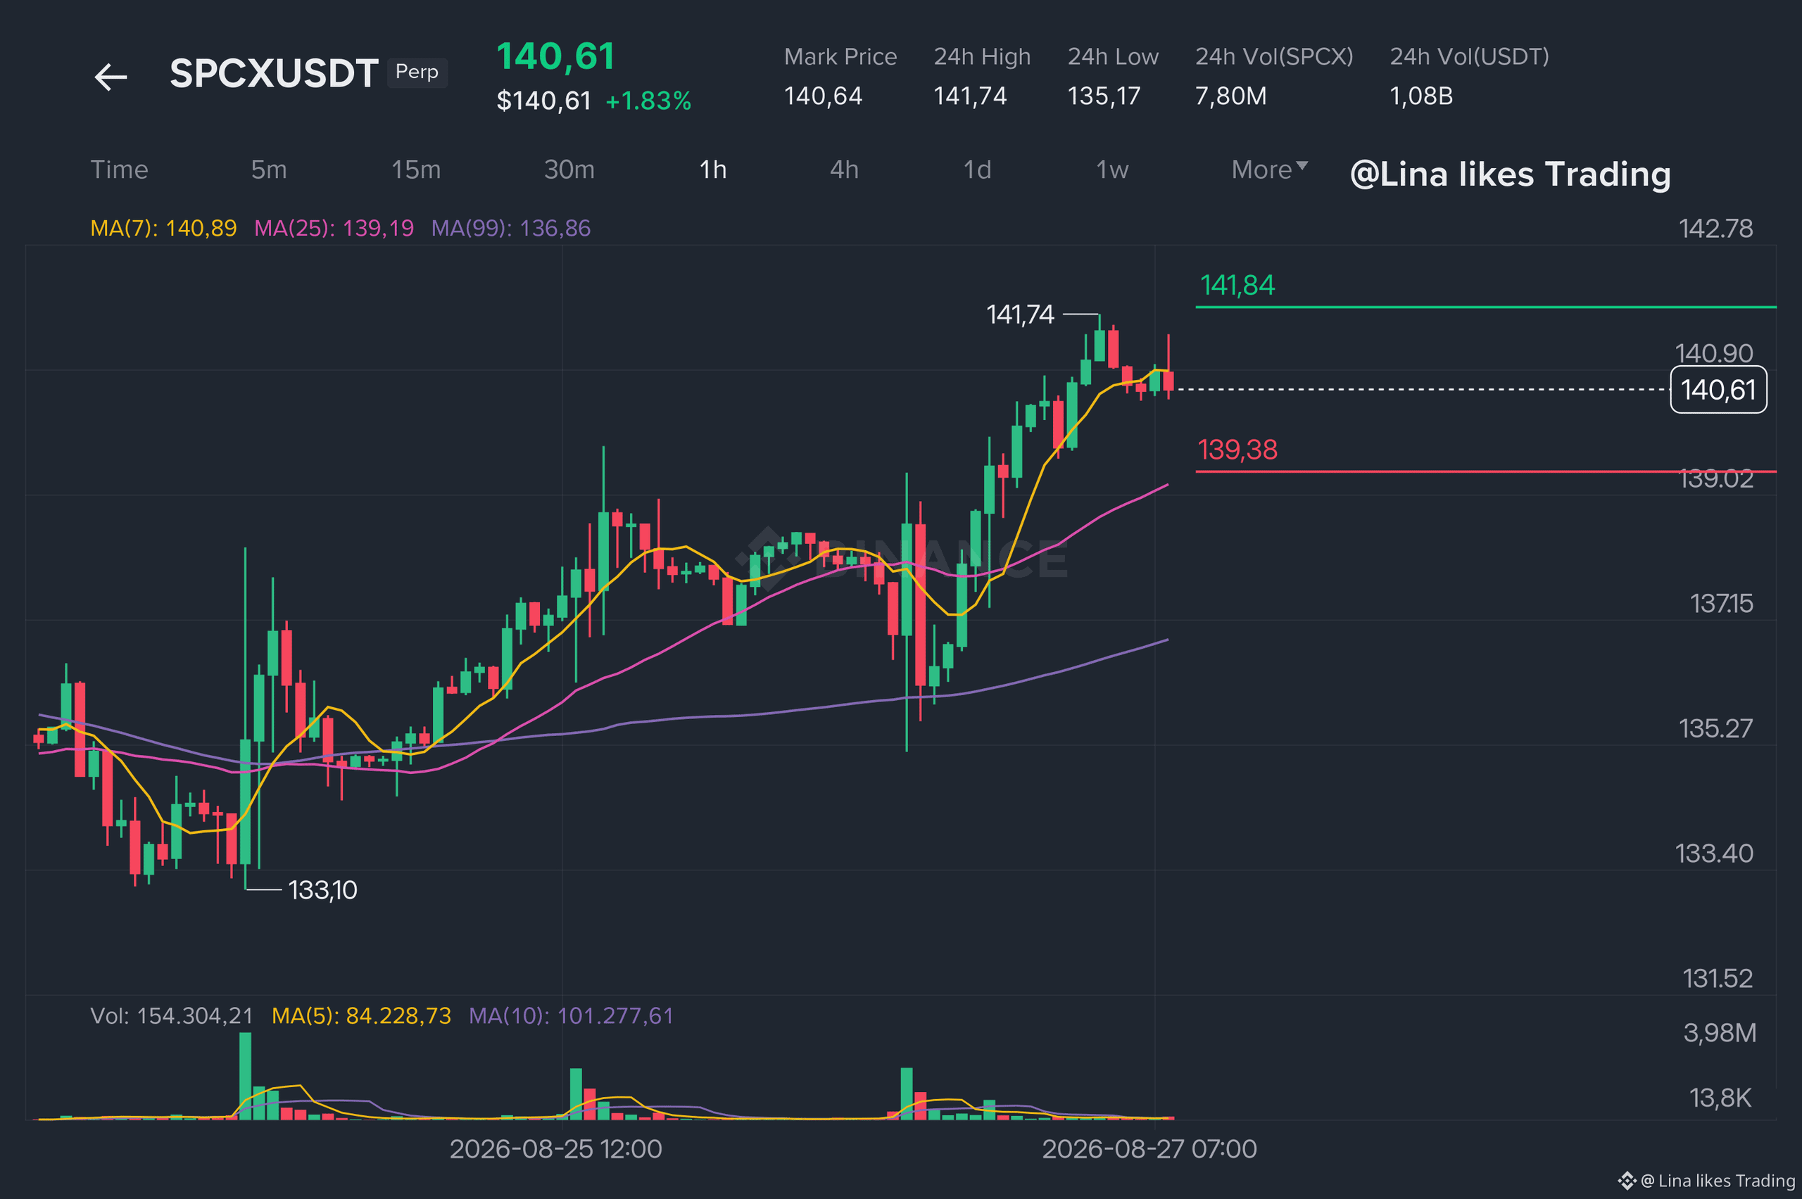The height and width of the screenshot is (1199, 1802).
Task: Open the SPCXUSDT pair selector
Action: tap(274, 73)
